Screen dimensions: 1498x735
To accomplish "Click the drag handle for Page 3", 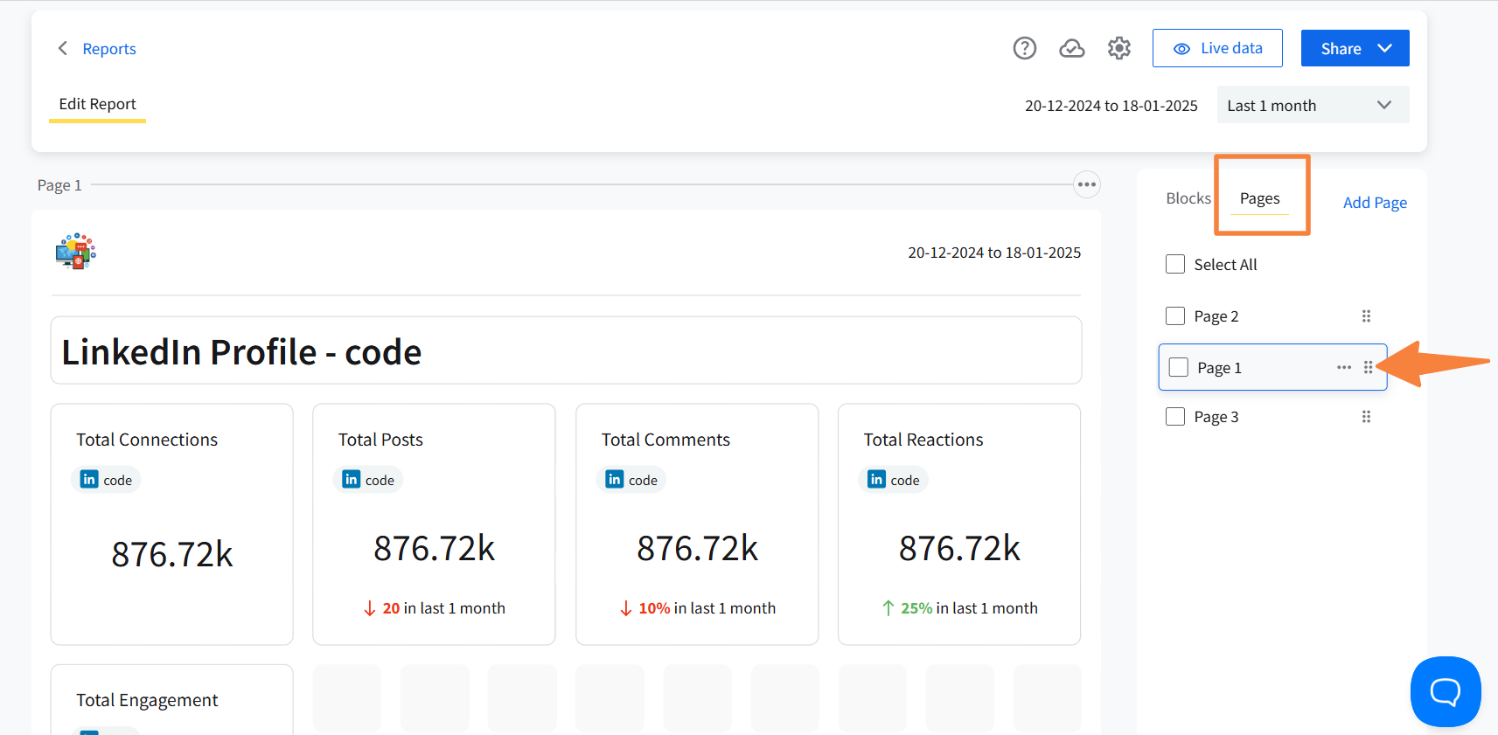I will (x=1366, y=417).
